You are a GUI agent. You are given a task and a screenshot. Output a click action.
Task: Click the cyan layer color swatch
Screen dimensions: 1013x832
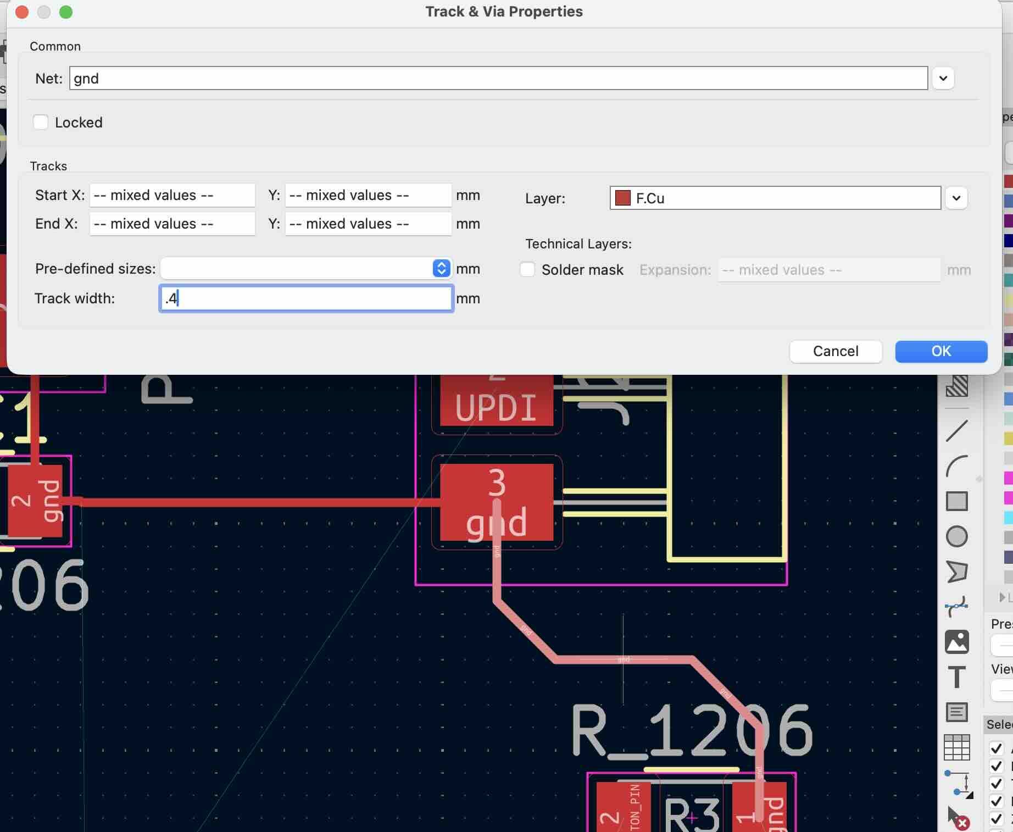[x=1008, y=518]
